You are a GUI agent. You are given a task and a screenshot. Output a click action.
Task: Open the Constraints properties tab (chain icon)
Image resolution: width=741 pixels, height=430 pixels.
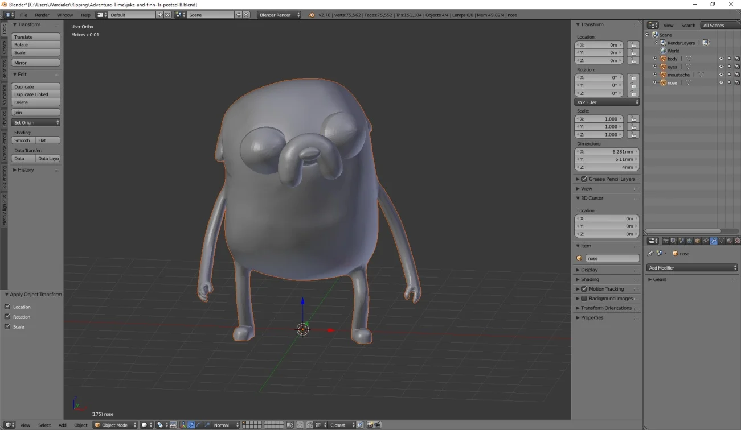point(706,241)
